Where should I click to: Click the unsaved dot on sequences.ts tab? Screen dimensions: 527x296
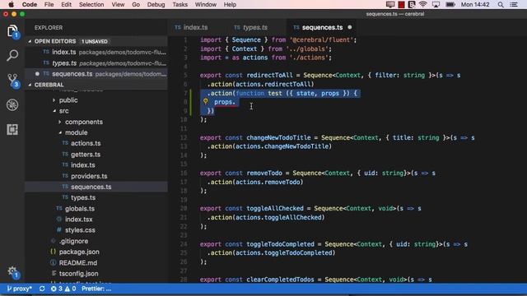(x=349, y=27)
